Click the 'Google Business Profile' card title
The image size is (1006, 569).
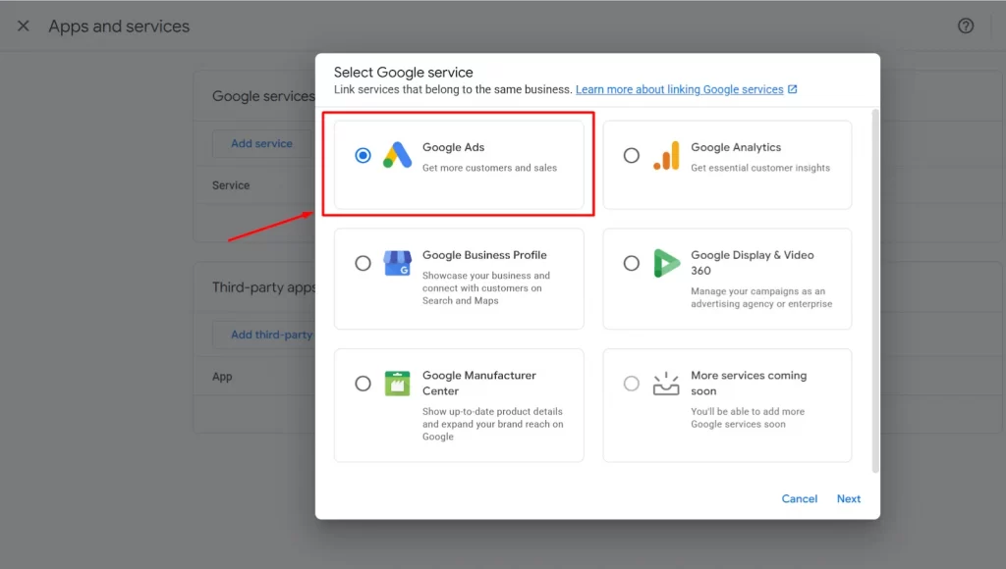(484, 255)
